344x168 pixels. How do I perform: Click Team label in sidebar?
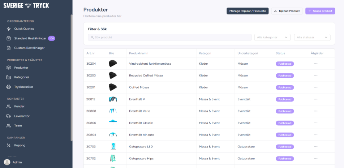point(18,126)
